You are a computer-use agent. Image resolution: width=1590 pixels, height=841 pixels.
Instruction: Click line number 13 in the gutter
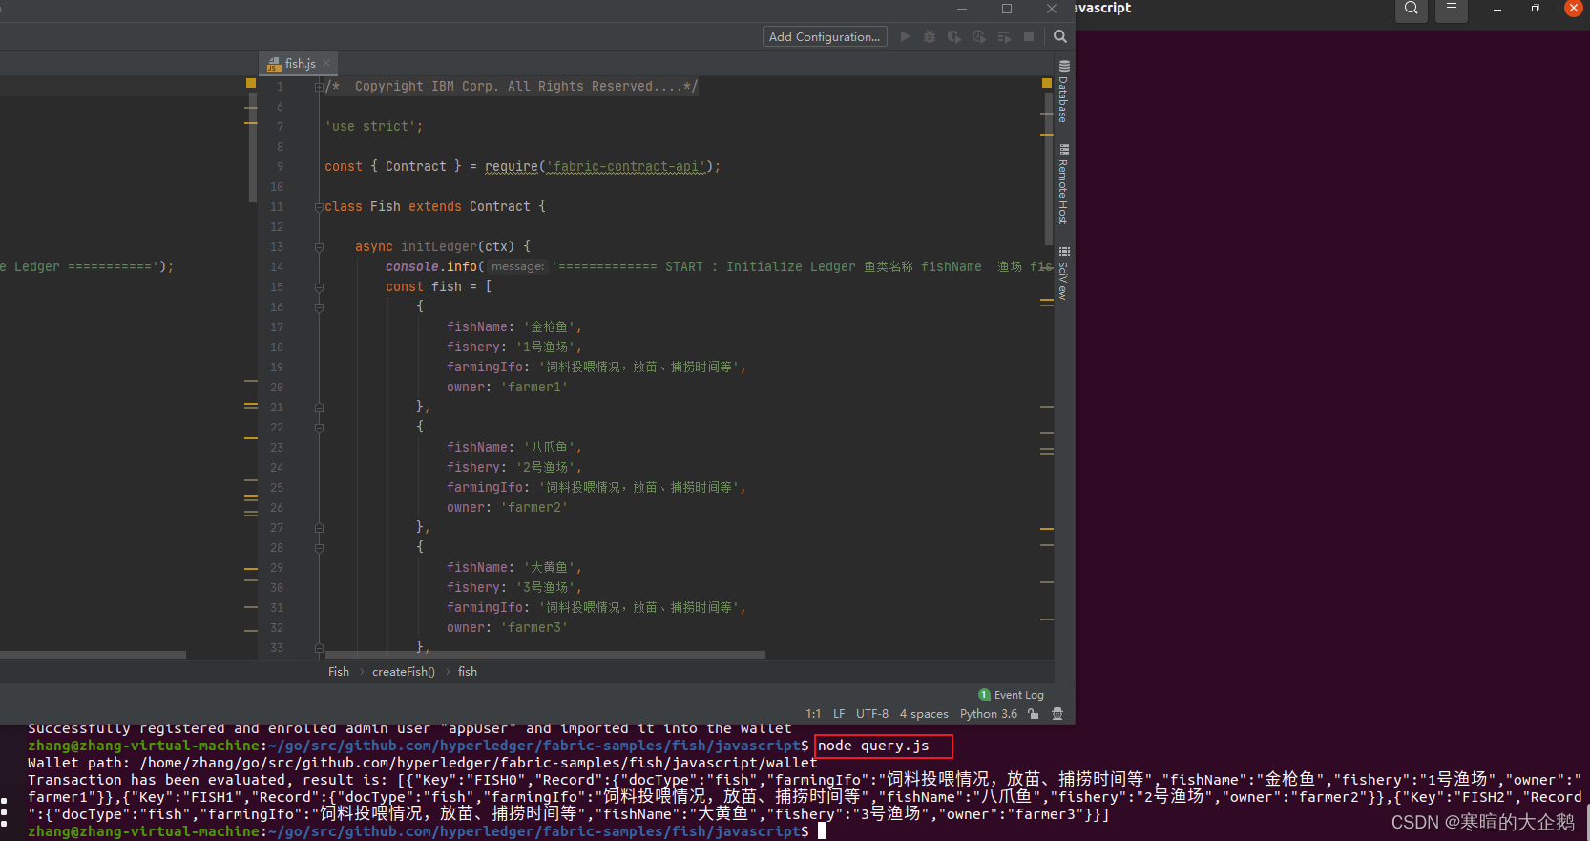[277, 247]
